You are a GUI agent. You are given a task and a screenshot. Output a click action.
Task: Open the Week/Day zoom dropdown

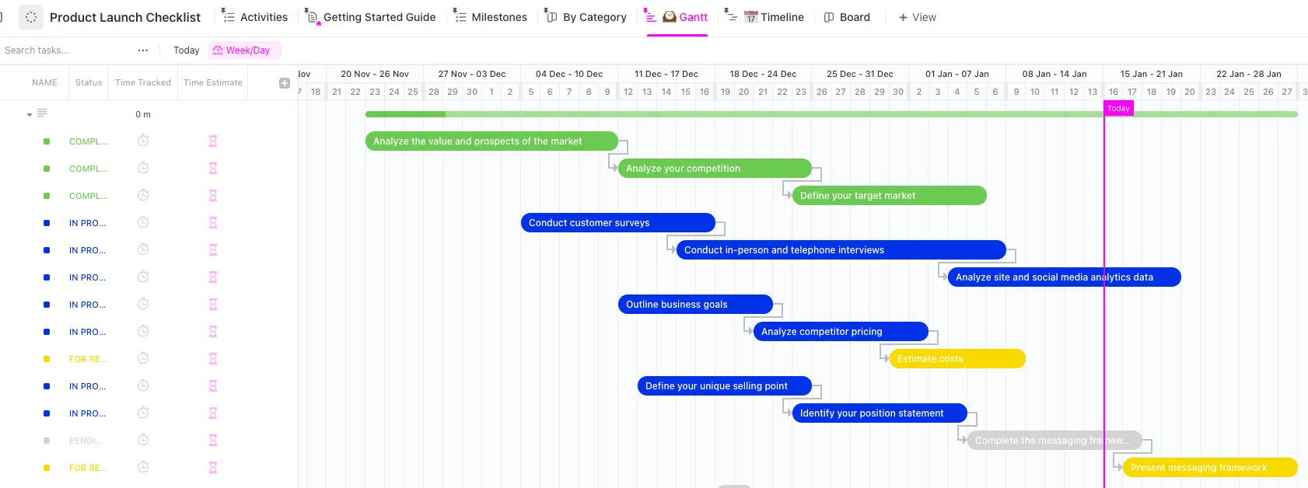pyautogui.click(x=242, y=51)
